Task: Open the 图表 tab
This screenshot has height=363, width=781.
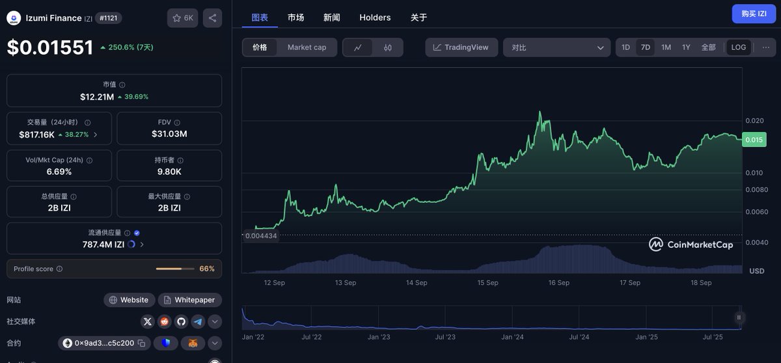Action: coord(260,18)
